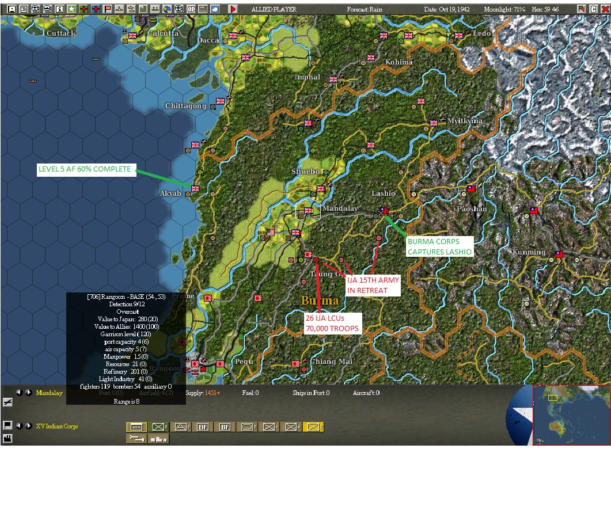Click the Hex: 59 46 readout
Viewport: 611px width, 517px height.
click(x=545, y=9)
